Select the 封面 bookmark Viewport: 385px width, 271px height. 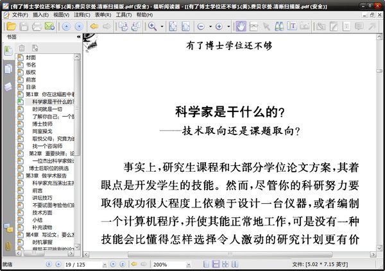click(x=31, y=58)
